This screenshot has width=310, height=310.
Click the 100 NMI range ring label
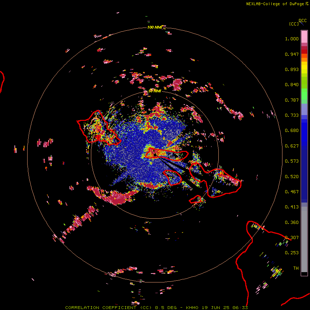pos(154,27)
